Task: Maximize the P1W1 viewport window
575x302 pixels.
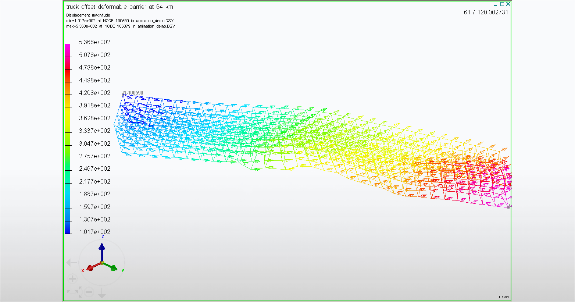Action: (x=502, y=4)
